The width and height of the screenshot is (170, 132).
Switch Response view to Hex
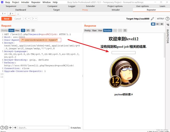[100, 30]
